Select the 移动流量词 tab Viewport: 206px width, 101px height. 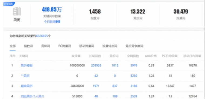87,46
